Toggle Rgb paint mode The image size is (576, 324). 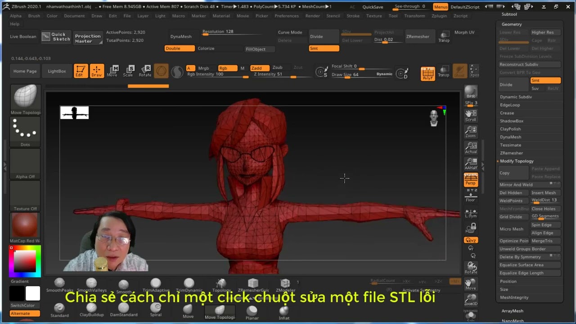click(x=228, y=68)
